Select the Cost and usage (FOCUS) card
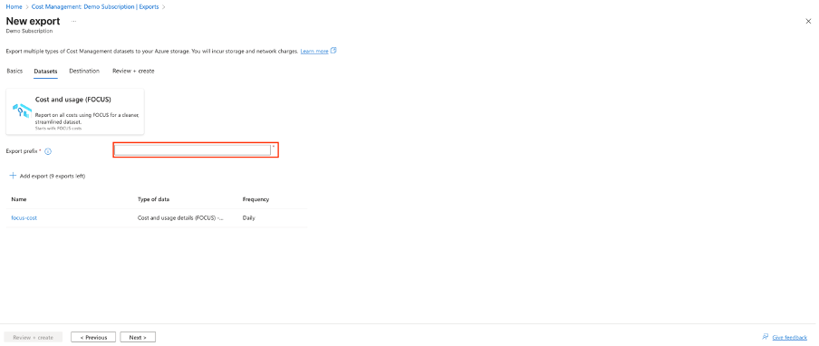The image size is (819, 346). pyautogui.click(x=74, y=111)
